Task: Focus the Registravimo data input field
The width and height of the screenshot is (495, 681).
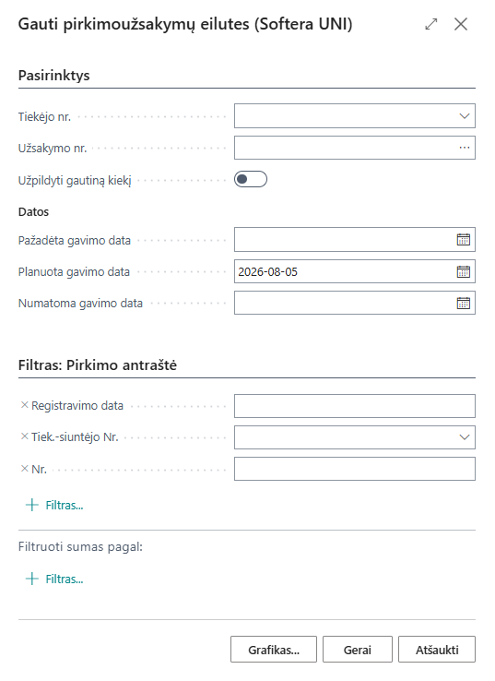Action: (x=355, y=406)
